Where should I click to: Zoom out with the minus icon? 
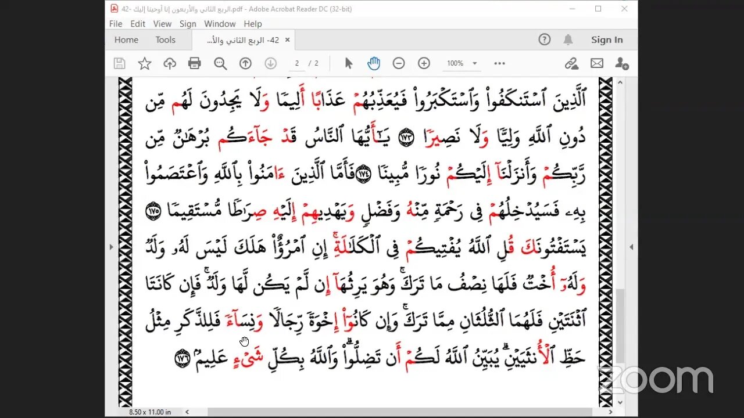399,63
